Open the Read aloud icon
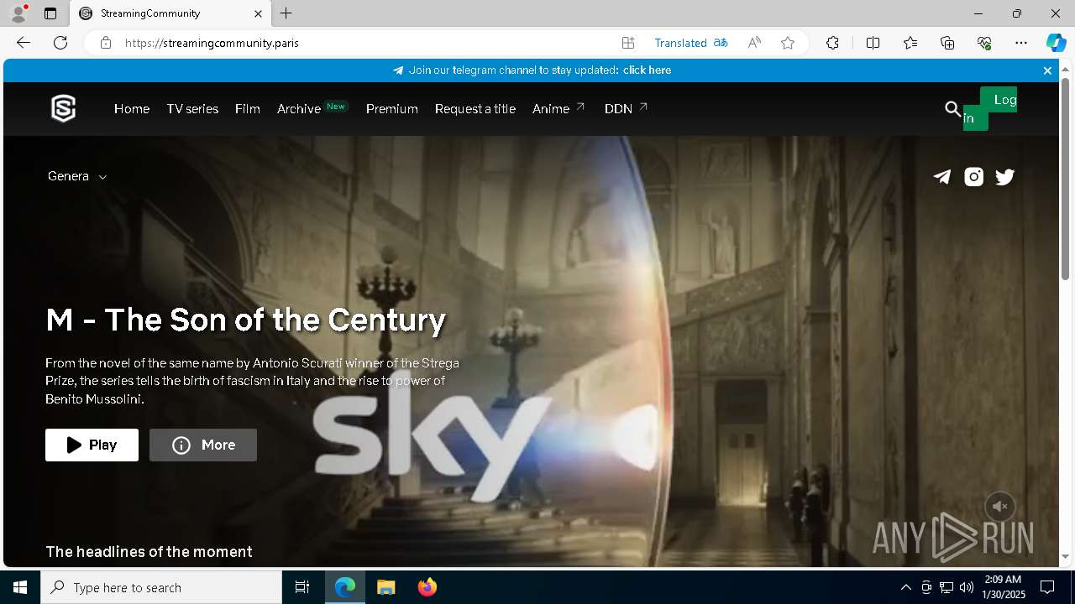1075x604 pixels. [x=754, y=43]
